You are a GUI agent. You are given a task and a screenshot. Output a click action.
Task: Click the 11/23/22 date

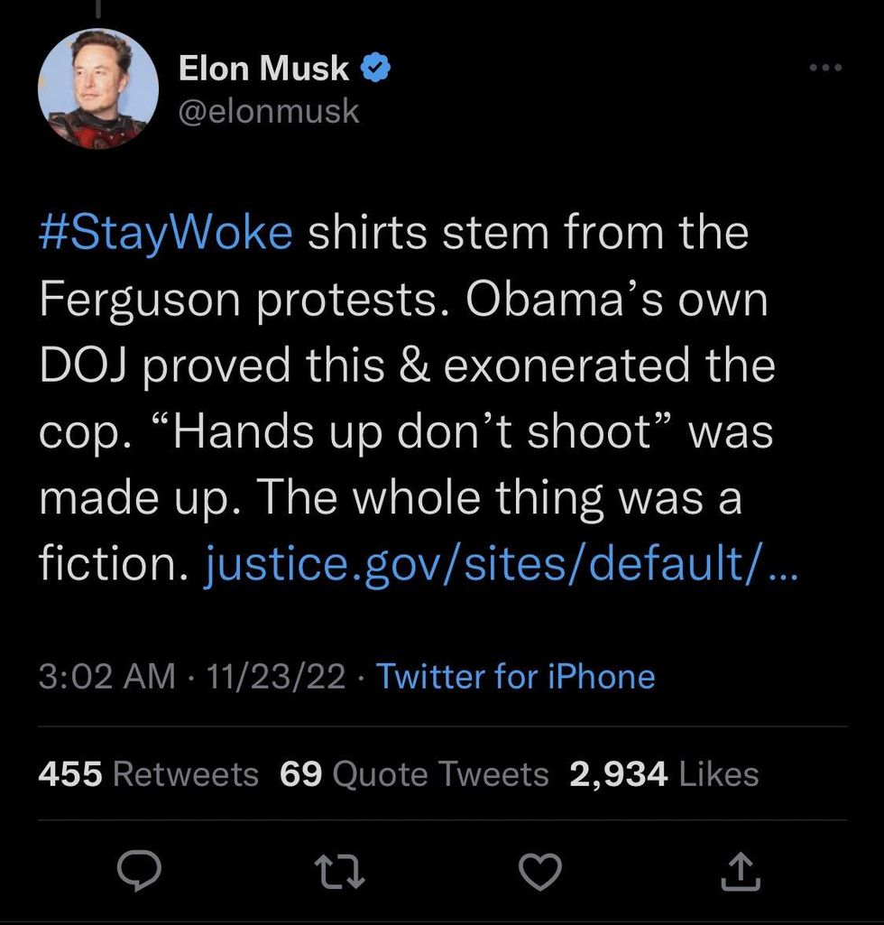[x=276, y=676]
